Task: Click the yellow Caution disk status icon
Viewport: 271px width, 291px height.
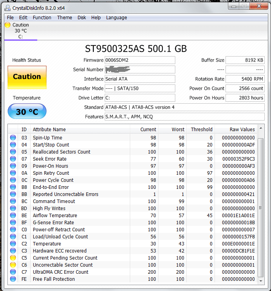Action: coord(7,25)
